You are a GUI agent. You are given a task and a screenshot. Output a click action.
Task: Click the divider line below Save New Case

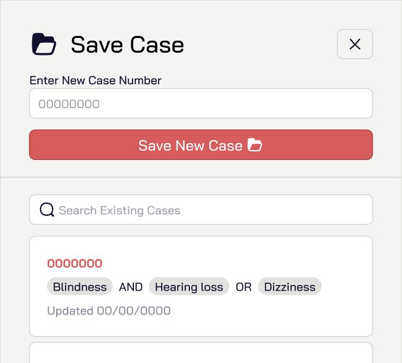(x=201, y=177)
